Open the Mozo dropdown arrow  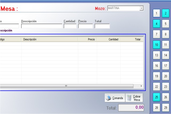tap(141, 8)
